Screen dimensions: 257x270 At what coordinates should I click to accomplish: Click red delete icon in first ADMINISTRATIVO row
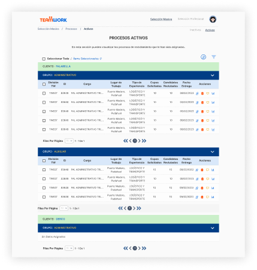click(x=202, y=93)
